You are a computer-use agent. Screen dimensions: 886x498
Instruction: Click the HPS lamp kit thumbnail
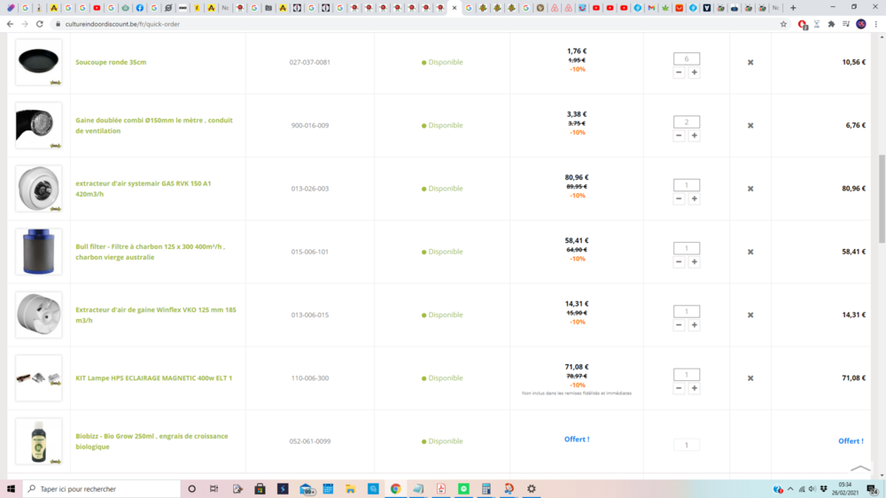[38, 378]
